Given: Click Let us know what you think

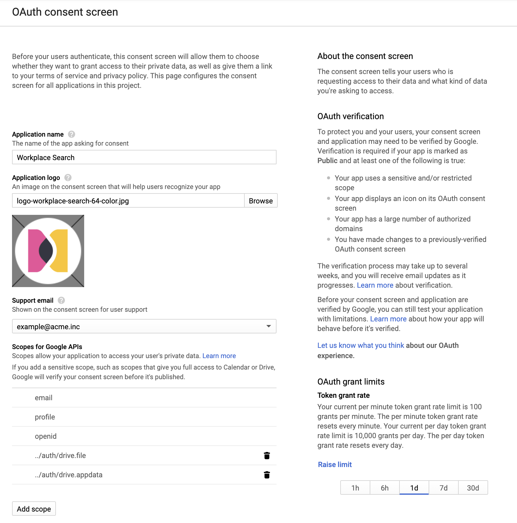Looking at the screenshot, I should click(361, 345).
